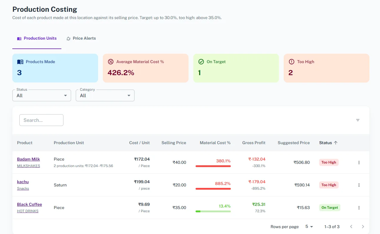
Task: Sort by the Suggested Price header
Action: (294, 143)
